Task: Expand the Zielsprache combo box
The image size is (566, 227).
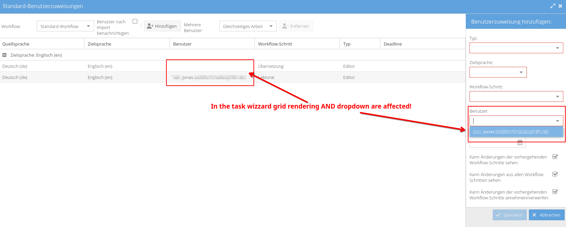Action: 521,73
